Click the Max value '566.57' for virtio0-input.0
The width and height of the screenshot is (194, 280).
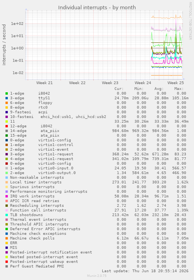click(179, 168)
